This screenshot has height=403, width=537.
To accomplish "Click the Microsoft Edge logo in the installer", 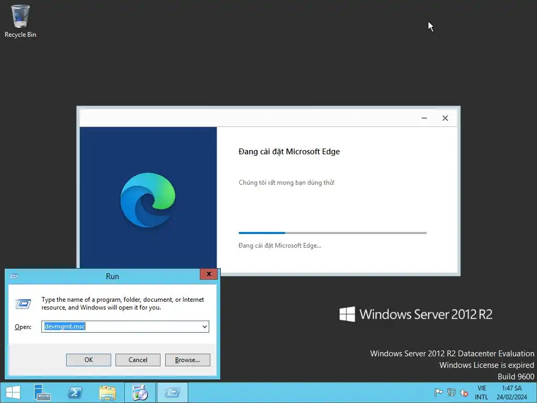I will pyautogui.click(x=148, y=200).
